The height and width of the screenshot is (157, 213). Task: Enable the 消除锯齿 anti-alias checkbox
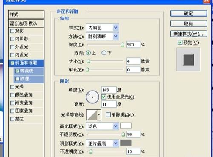108,114
